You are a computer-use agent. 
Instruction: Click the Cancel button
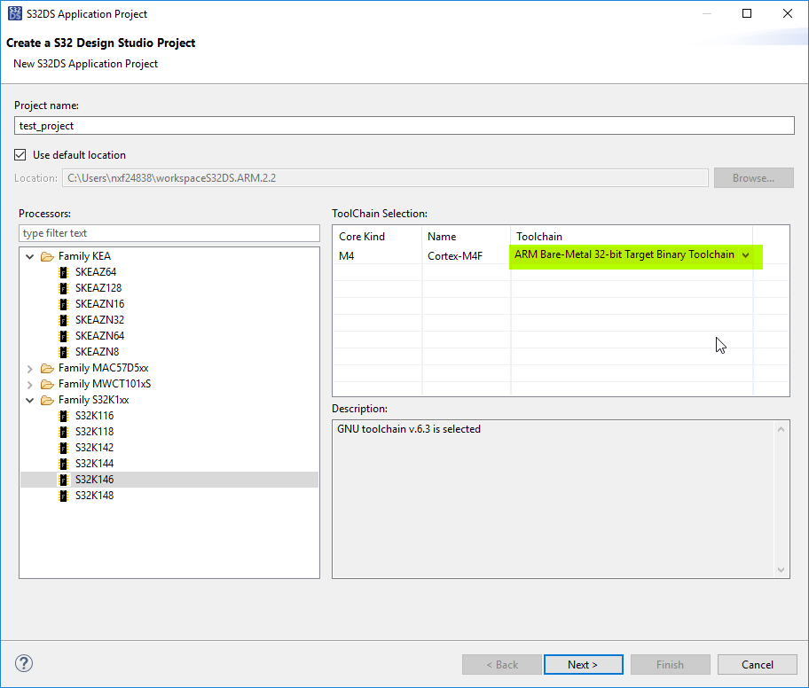(x=757, y=665)
